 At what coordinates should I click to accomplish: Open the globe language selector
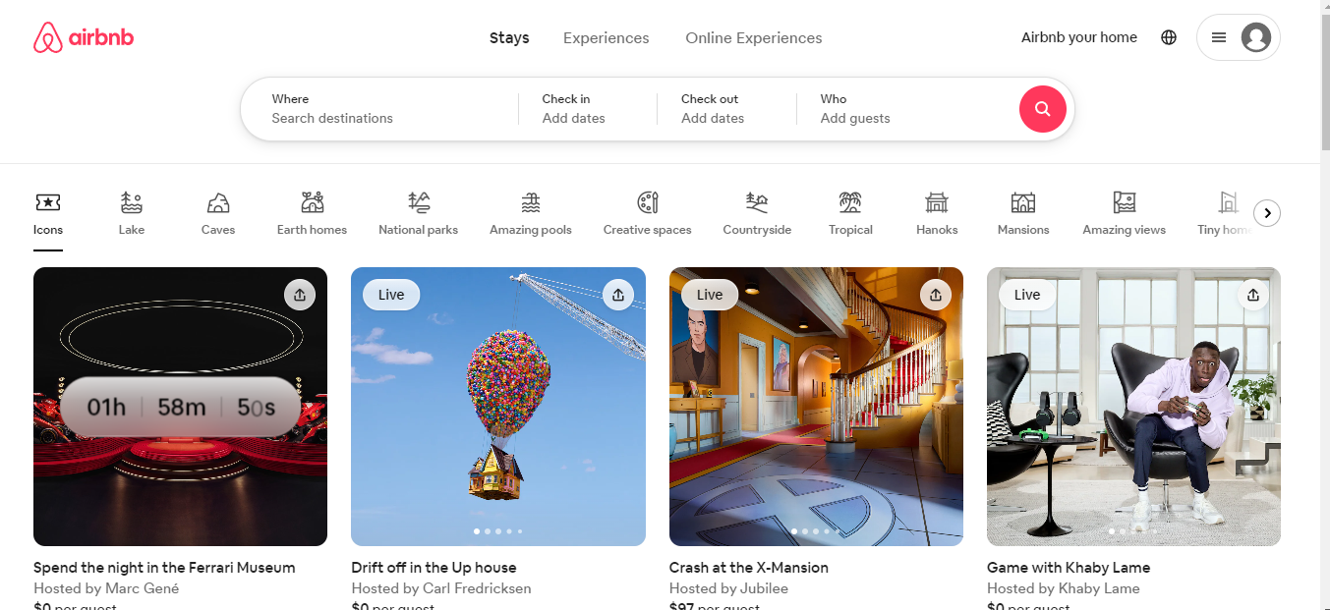[x=1169, y=37]
